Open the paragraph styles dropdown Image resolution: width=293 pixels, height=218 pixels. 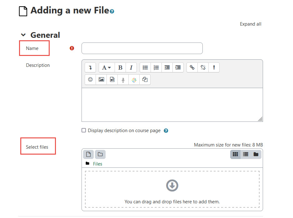click(107, 67)
